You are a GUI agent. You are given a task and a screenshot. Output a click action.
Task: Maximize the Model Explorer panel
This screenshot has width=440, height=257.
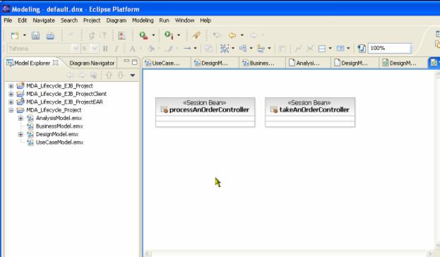click(135, 62)
